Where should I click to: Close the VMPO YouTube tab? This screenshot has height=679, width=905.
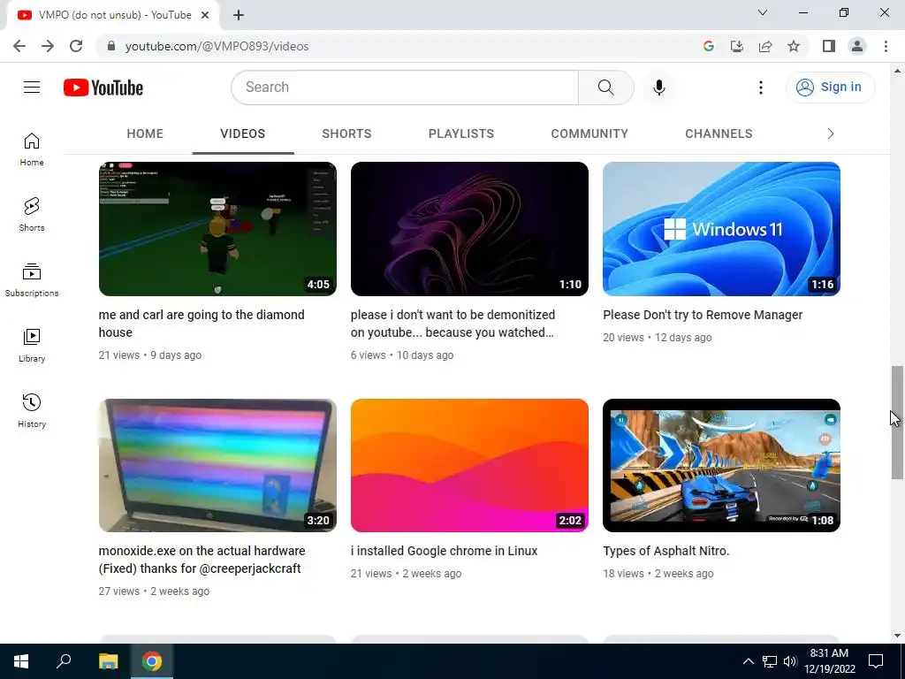pyautogui.click(x=205, y=15)
